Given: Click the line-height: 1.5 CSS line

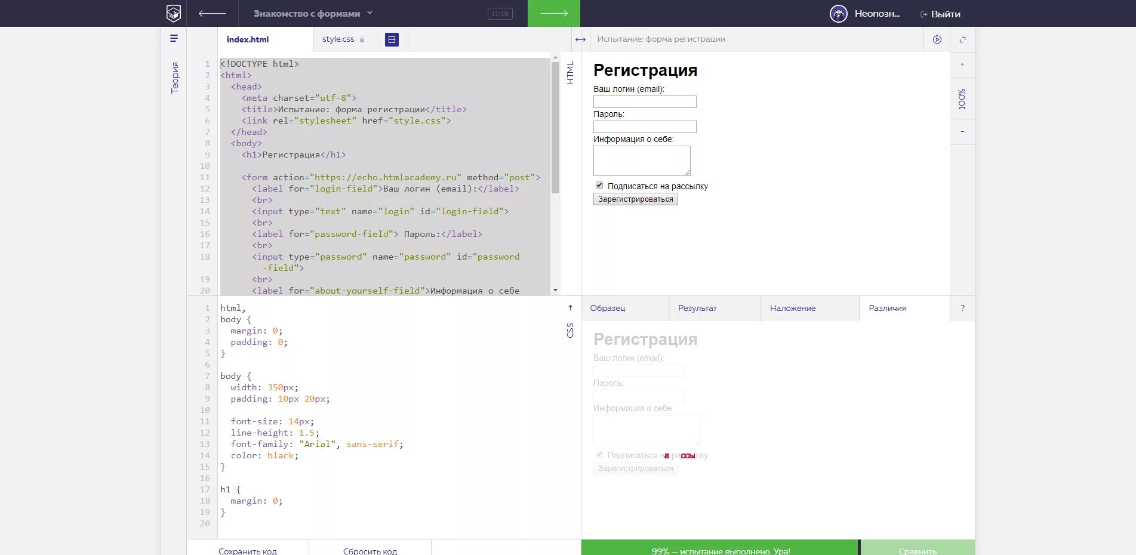Looking at the screenshot, I should pos(275,433).
